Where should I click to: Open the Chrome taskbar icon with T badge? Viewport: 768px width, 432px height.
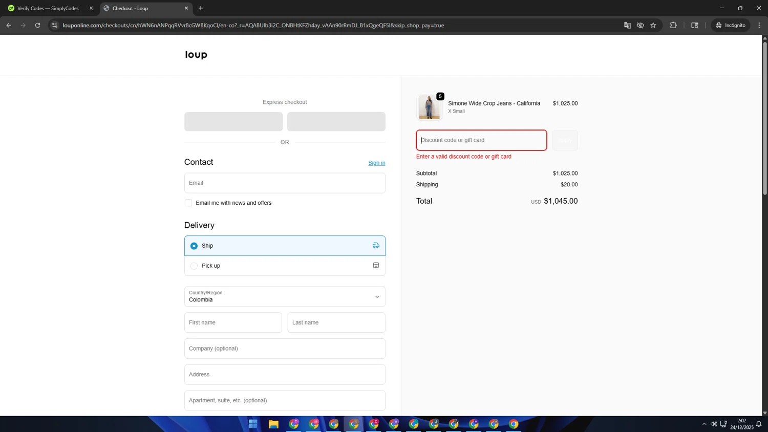point(294,424)
